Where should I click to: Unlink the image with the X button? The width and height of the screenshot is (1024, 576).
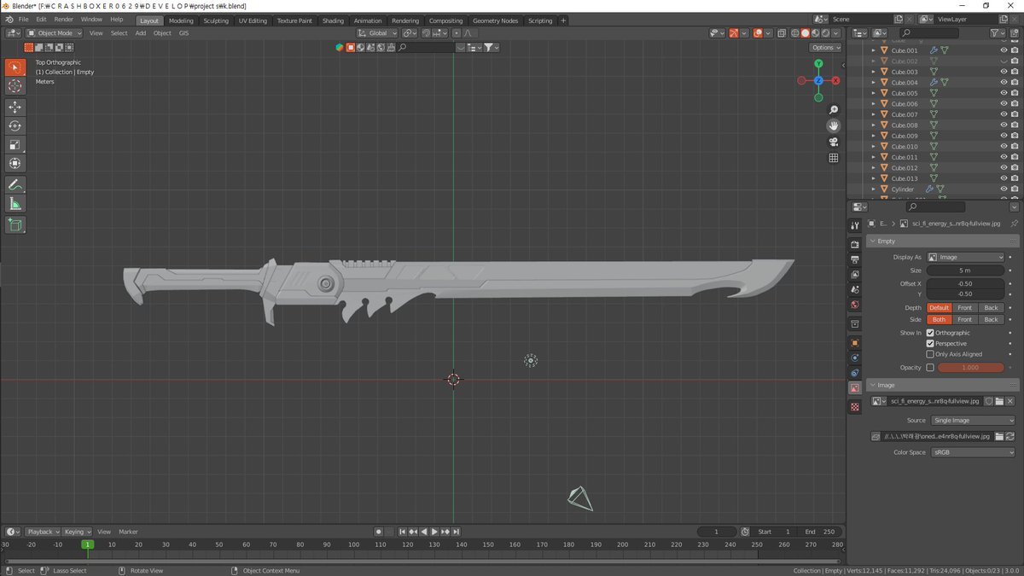tap(1010, 401)
